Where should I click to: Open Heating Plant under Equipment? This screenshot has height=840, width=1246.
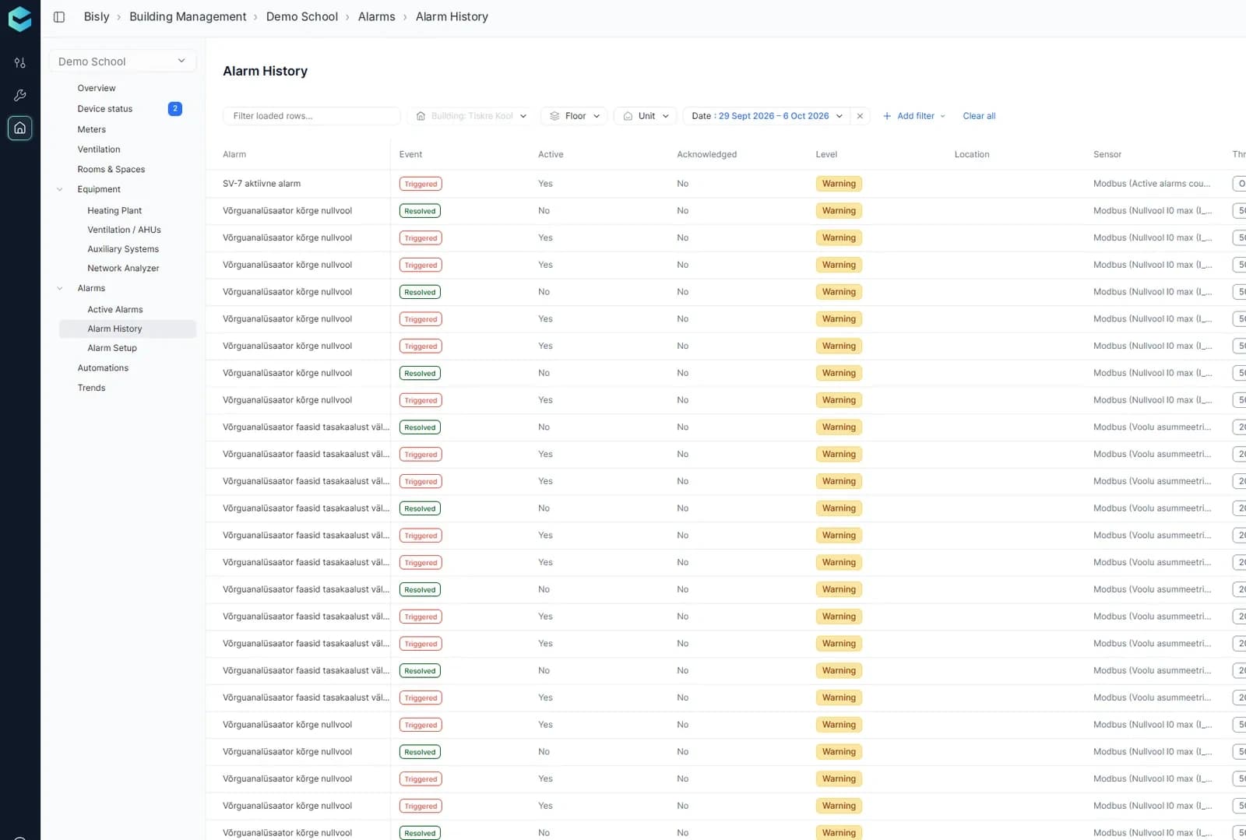[114, 211]
